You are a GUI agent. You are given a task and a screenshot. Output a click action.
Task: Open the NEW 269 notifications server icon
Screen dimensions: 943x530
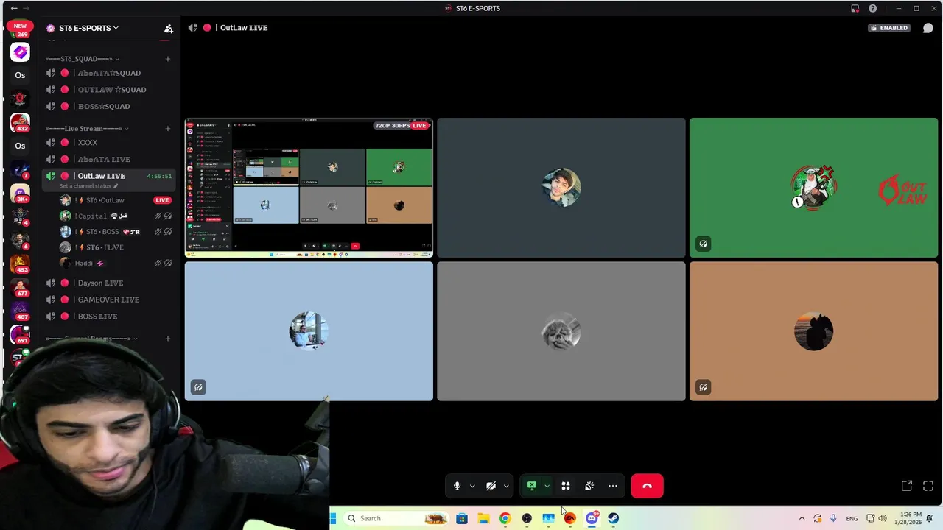click(20, 29)
